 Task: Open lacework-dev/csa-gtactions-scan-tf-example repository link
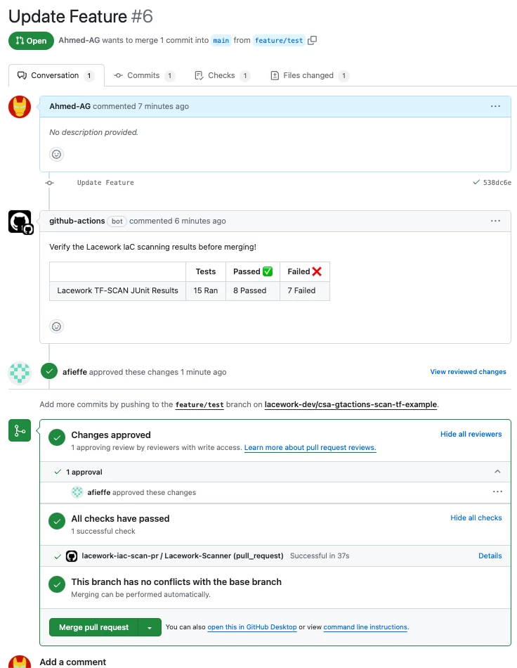point(351,404)
